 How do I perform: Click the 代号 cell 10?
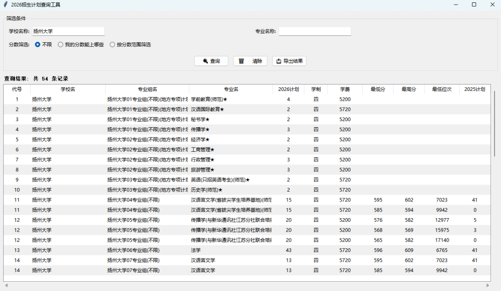pyautogui.click(x=17, y=190)
